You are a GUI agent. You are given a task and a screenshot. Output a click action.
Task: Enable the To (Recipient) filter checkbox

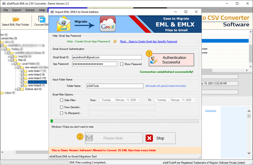(x=61, y=113)
